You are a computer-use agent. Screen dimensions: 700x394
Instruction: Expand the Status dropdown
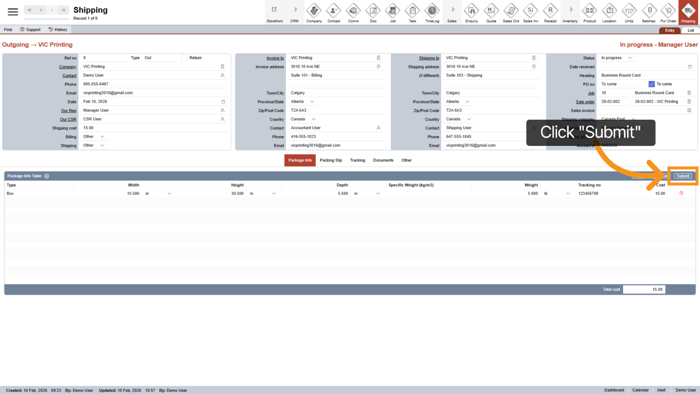(630, 58)
